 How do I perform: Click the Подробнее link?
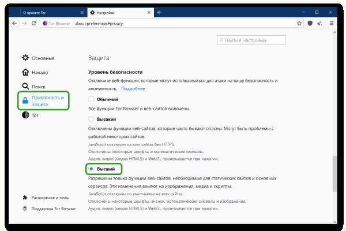[x=133, y=89]
